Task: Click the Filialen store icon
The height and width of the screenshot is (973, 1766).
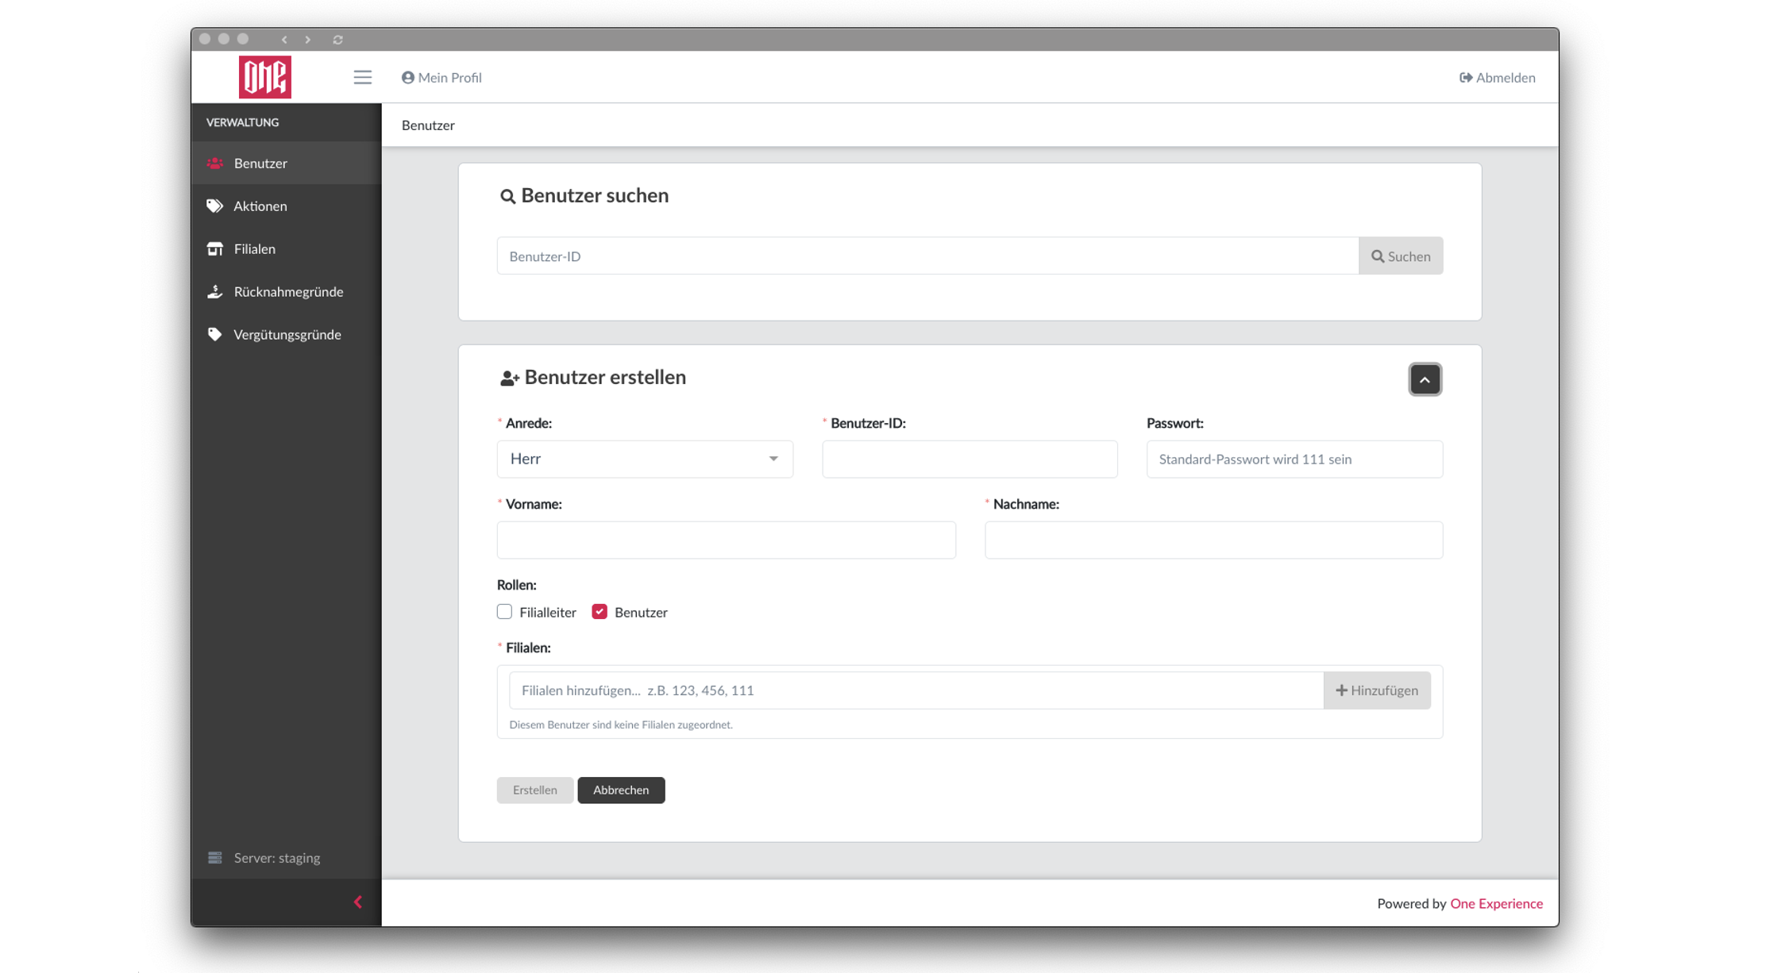Action: coord(215,248)
